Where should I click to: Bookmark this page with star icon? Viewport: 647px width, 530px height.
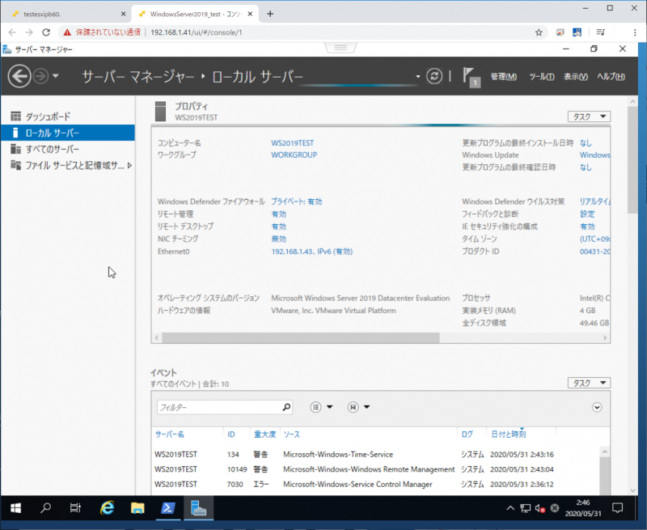[x=539, y=32]
